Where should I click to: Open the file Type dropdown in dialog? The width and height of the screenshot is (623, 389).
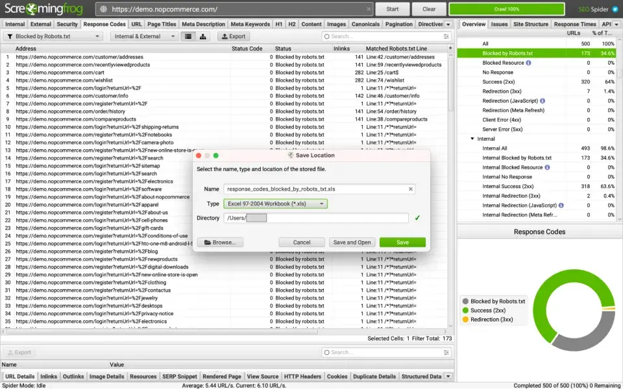point(275,204)
